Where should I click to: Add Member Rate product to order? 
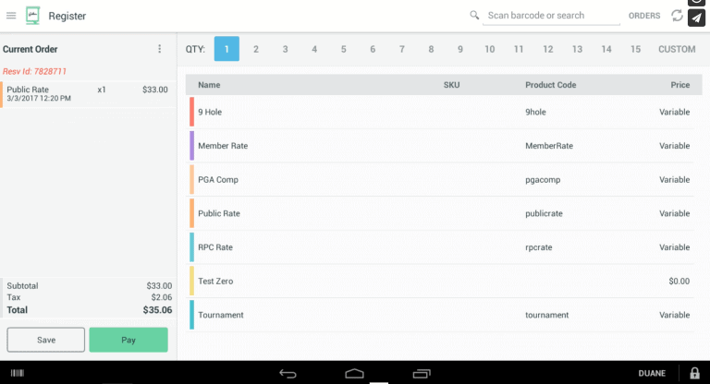pyautogui.click(x=223, y=146)
